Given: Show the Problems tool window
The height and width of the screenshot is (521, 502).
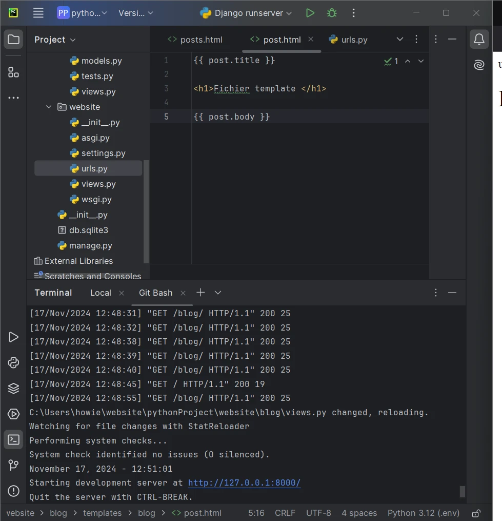Looking at the screenshot, I should coord(14,491).
